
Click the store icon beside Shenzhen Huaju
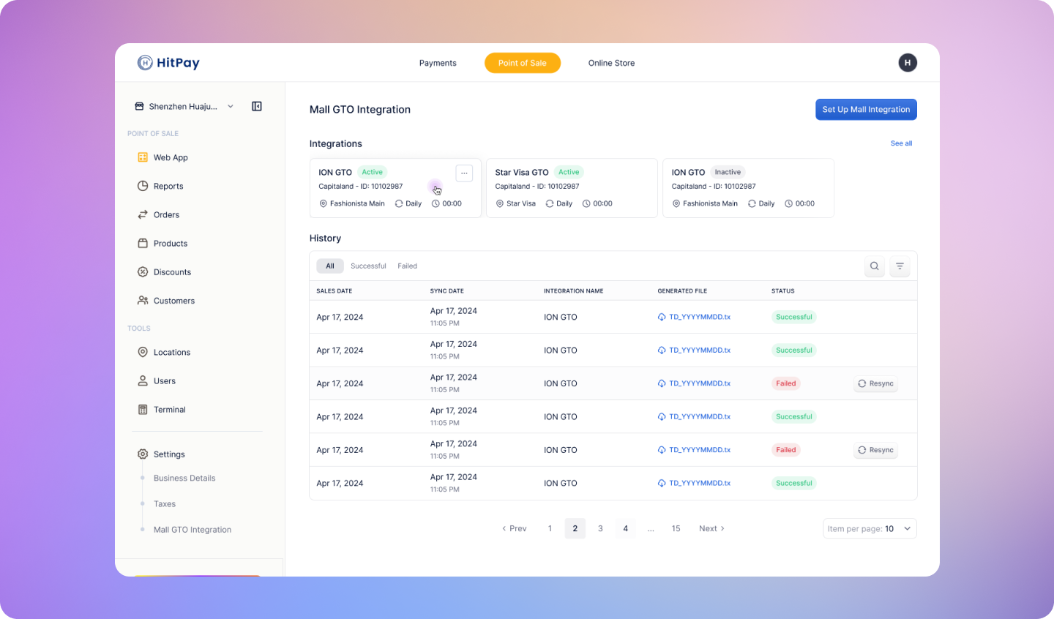tap(139, 106)
